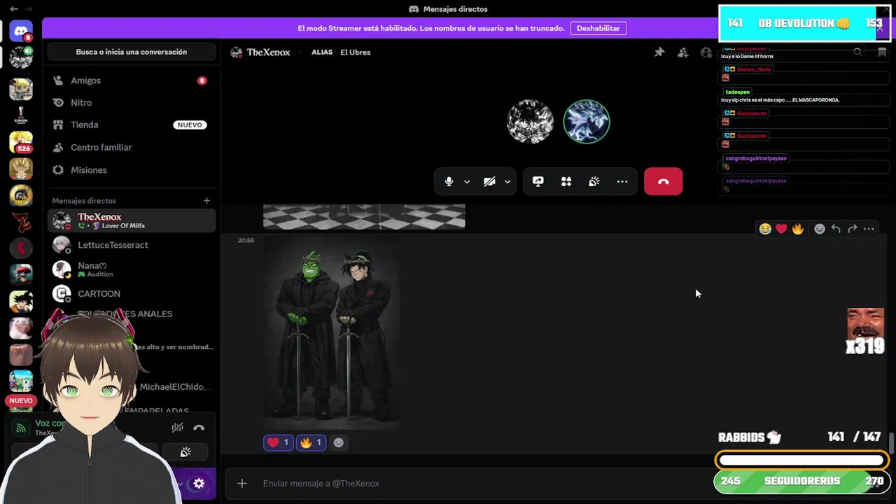Hang up the call with red button
Viewport: 896px width, 504px height.
pos(663,181)
